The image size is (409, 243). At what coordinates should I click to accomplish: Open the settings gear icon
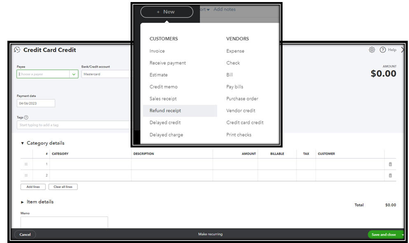click(x=372, y=50)
